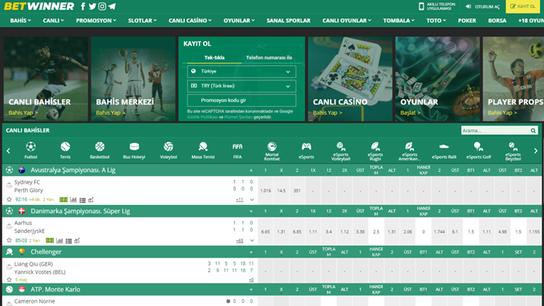Open the Instagram social icon

coord(102,6)
